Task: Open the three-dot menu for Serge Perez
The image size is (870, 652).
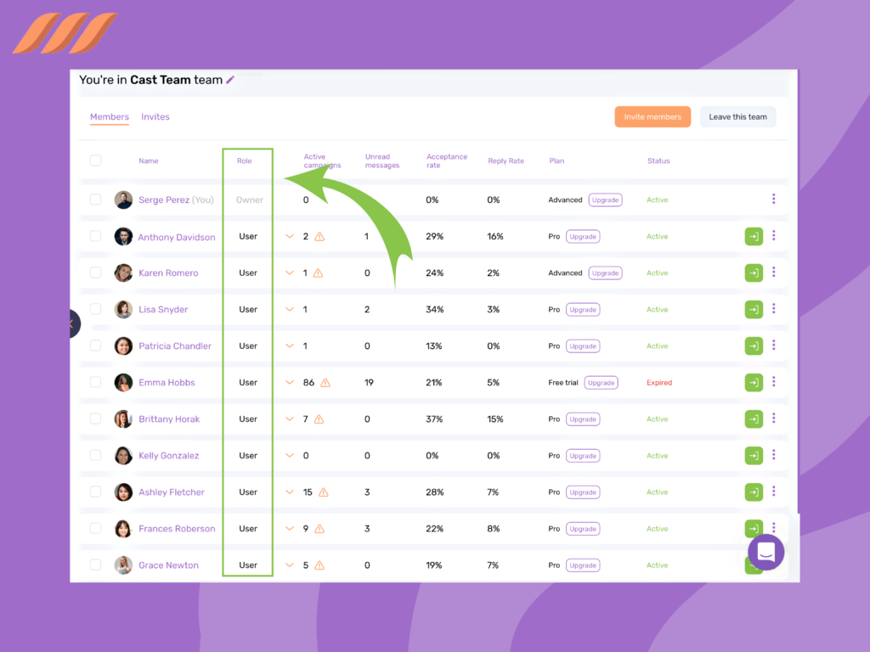Action: 774,200
